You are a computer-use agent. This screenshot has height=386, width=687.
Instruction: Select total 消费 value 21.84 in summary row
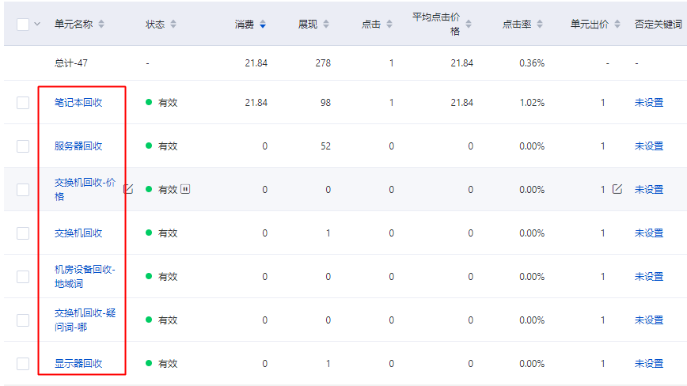click(x=256, y=63)
